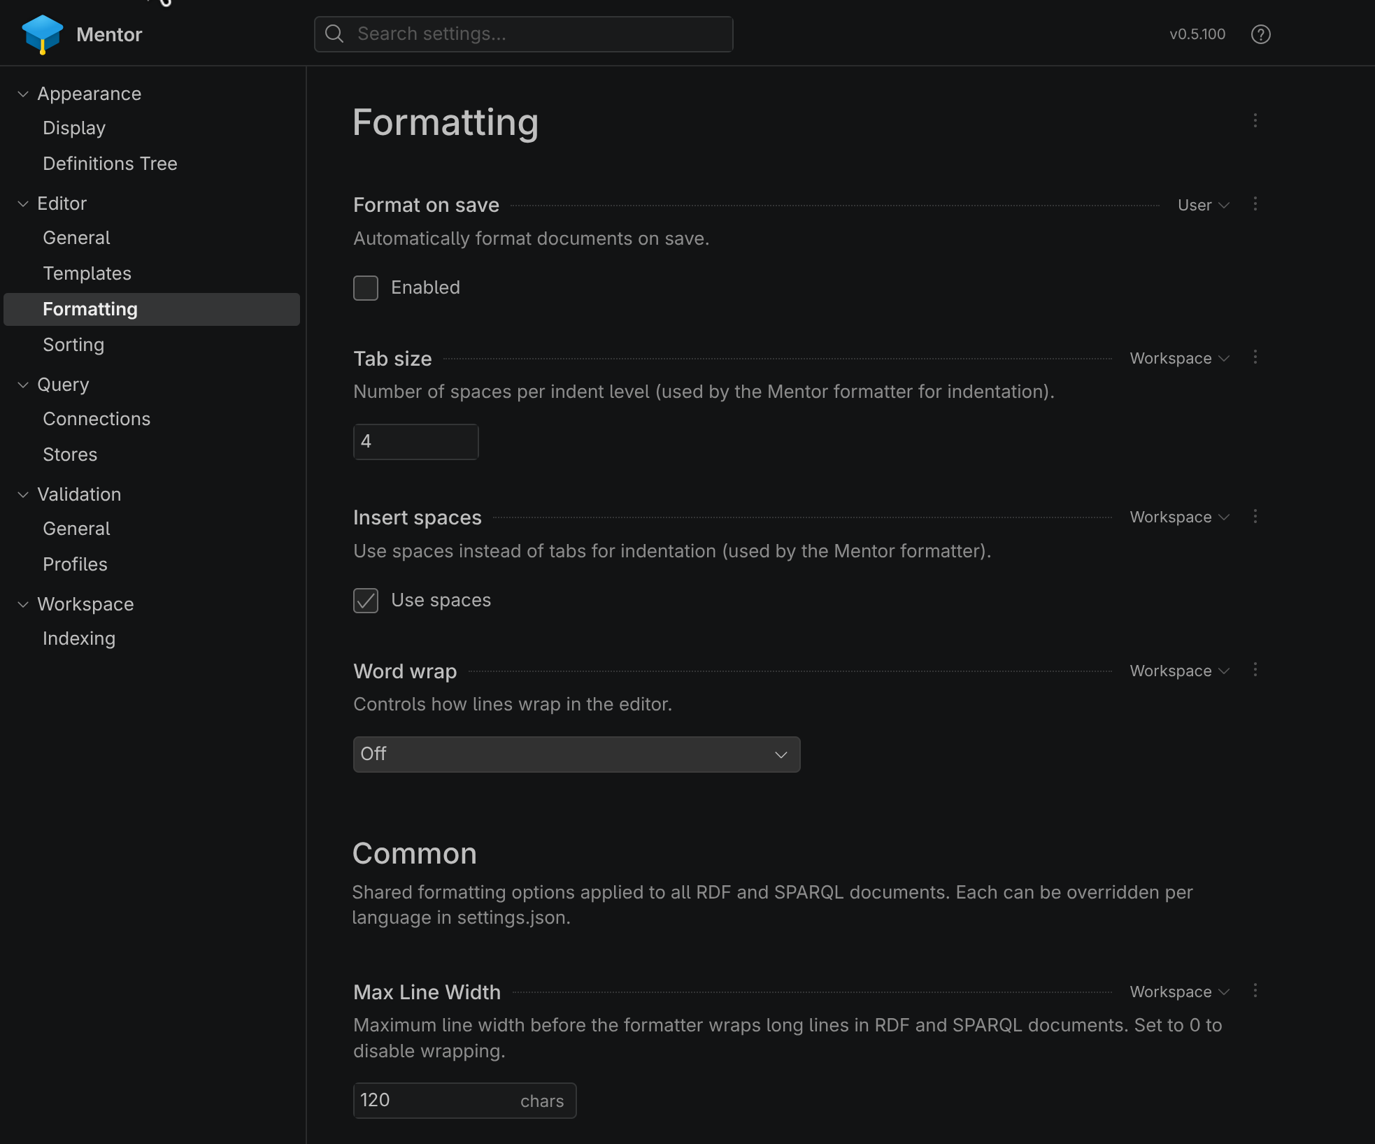Open more options for Word wrap
Screen dimensions: 1375x1144
(x=1255, y=670)
